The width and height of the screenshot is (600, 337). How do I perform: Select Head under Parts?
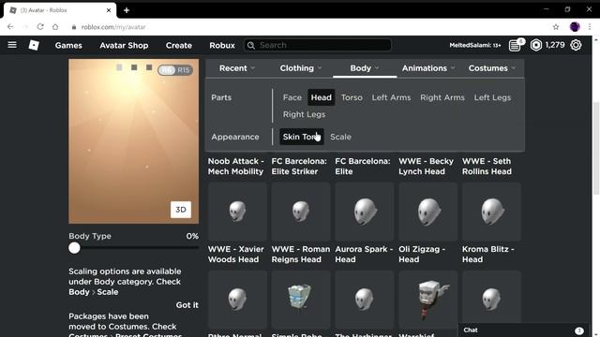point(321,97)
